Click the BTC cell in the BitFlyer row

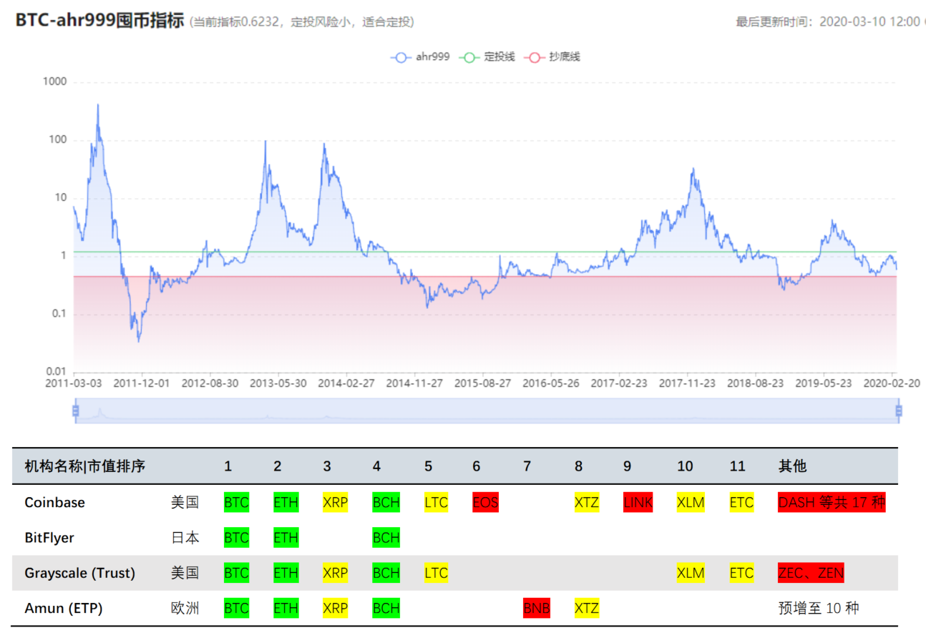click(236, 537)
